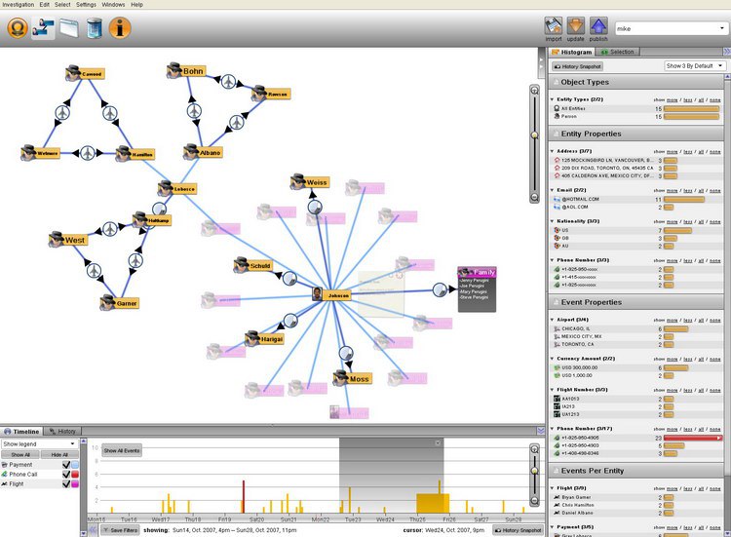Open the Investigation menu
Image resolution: width=731 pixels, height=537 pixels.
[x=18, y=5]
